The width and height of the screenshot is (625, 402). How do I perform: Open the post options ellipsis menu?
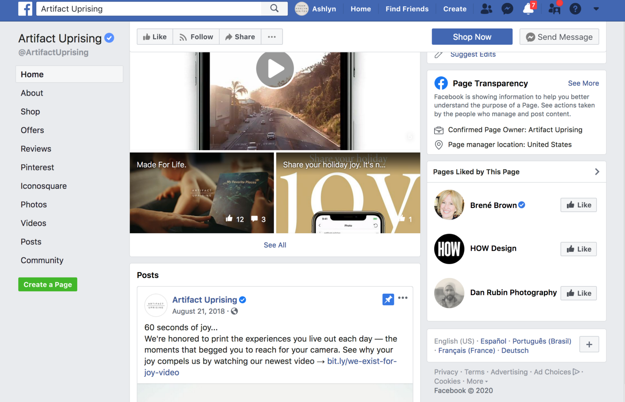403,298
